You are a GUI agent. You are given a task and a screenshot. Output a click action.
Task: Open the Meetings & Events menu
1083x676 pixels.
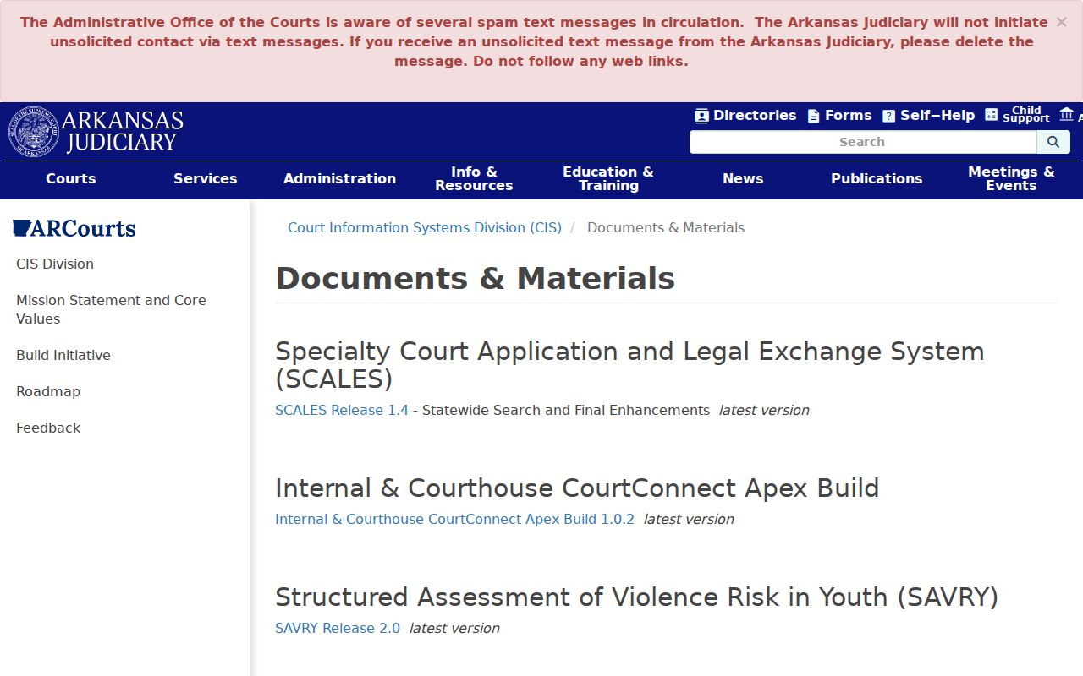tap(1011, 178)
